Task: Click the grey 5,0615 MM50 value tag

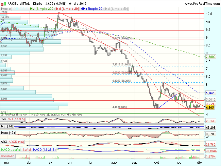Action: pyautogui.click(x=210, y=100)
